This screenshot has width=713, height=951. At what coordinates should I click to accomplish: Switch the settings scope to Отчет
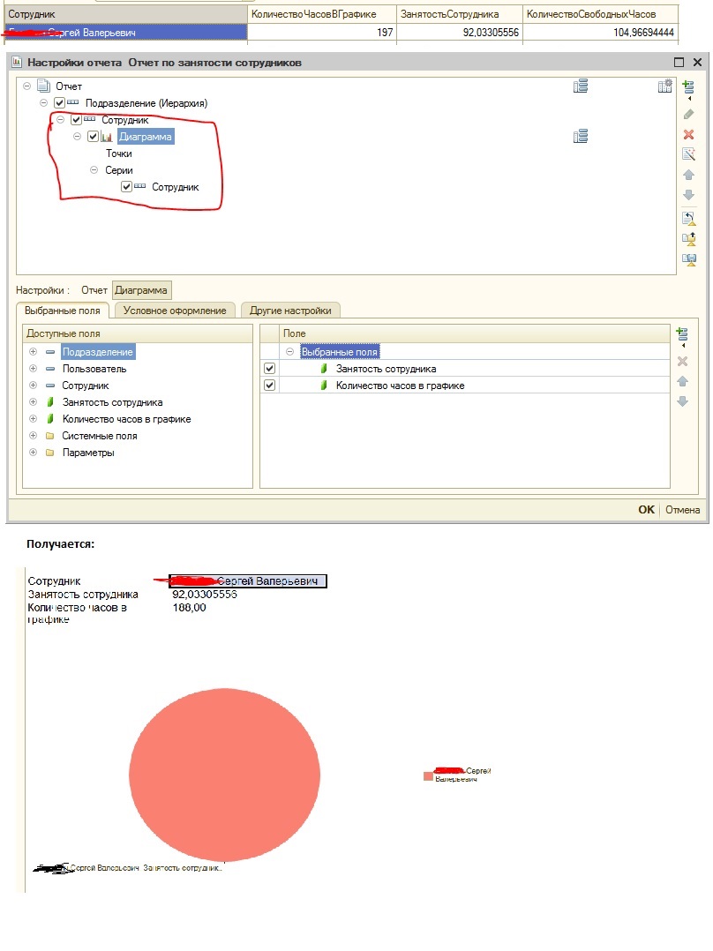pos(94,290)
